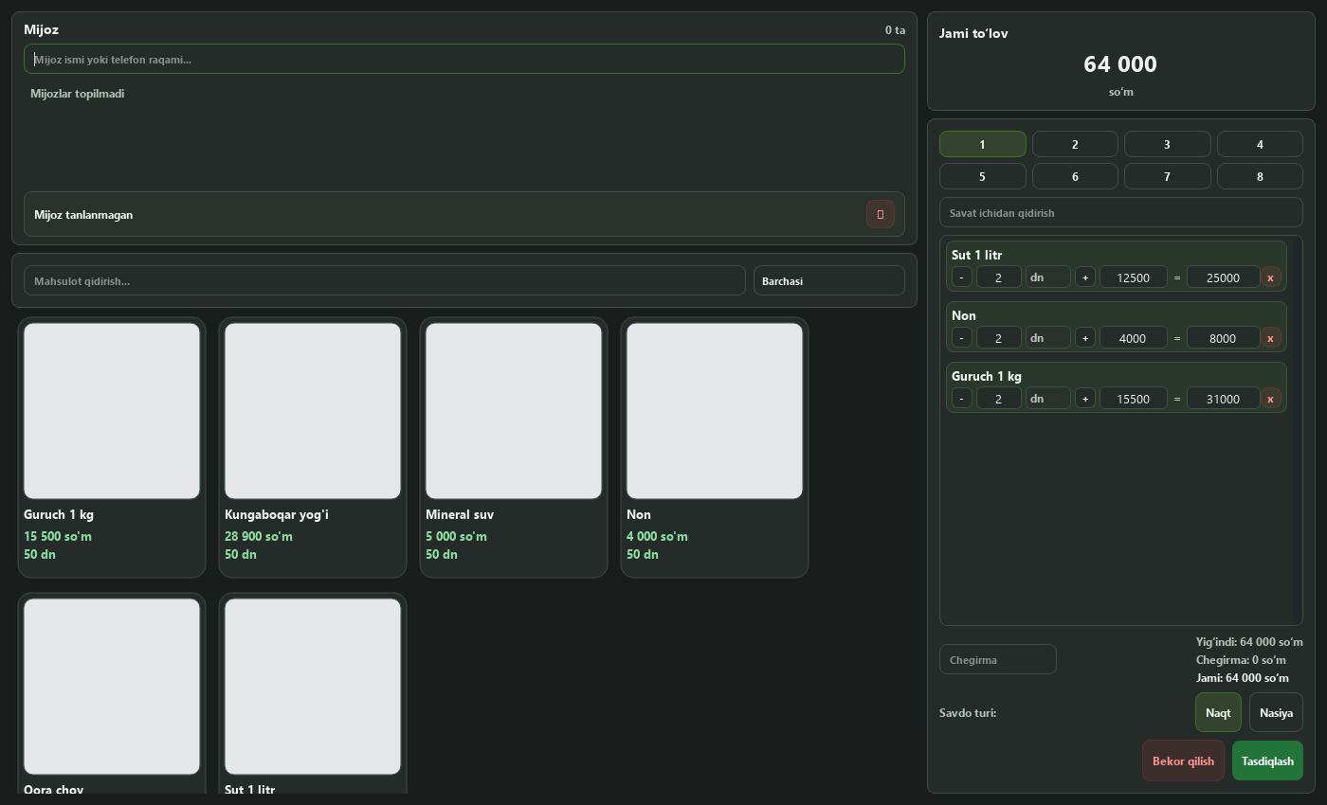Add Qora choy product card
1327x805 pixels.
click(x=112, y=693)
